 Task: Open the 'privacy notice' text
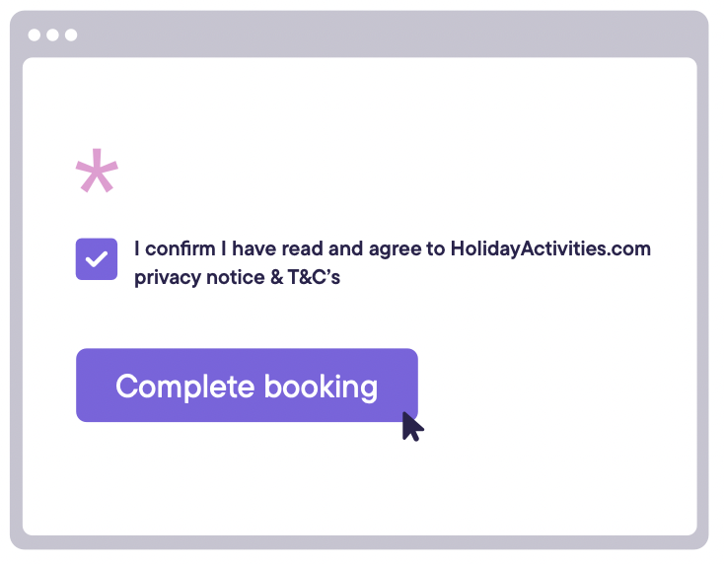[200, 277]
